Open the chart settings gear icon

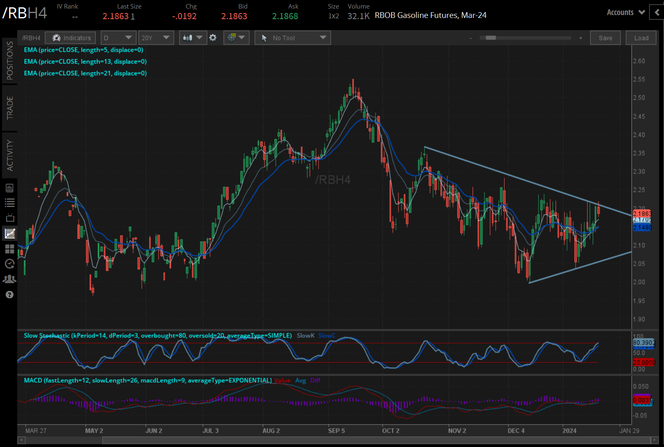point(213,38)
